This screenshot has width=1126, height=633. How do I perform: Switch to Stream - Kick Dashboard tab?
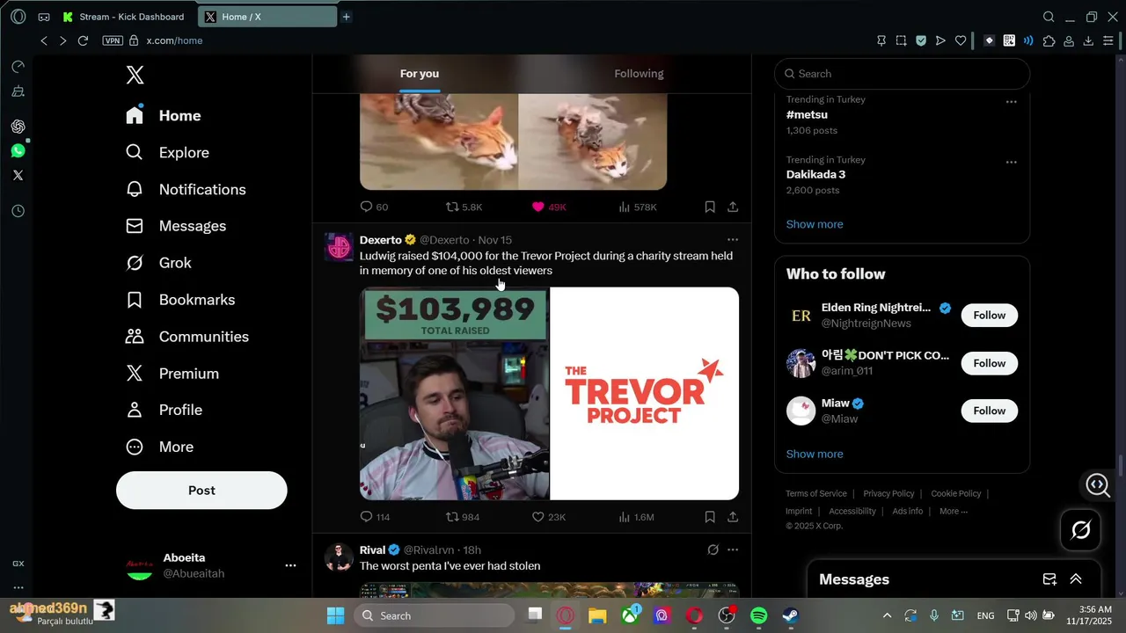pos(124,17)
